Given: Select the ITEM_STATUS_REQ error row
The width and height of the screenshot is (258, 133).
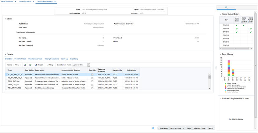Looking at the screenshot, I should click(73, 88).
